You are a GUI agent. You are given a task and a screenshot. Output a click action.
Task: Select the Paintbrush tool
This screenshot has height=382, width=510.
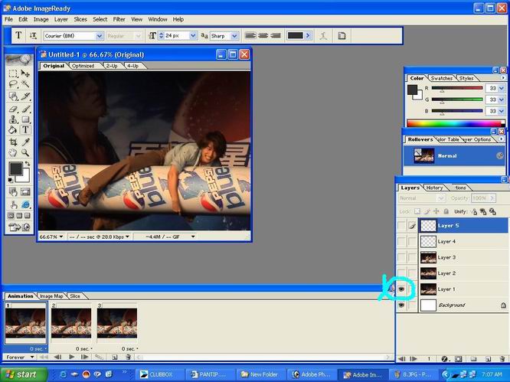(x=25, y=109)
